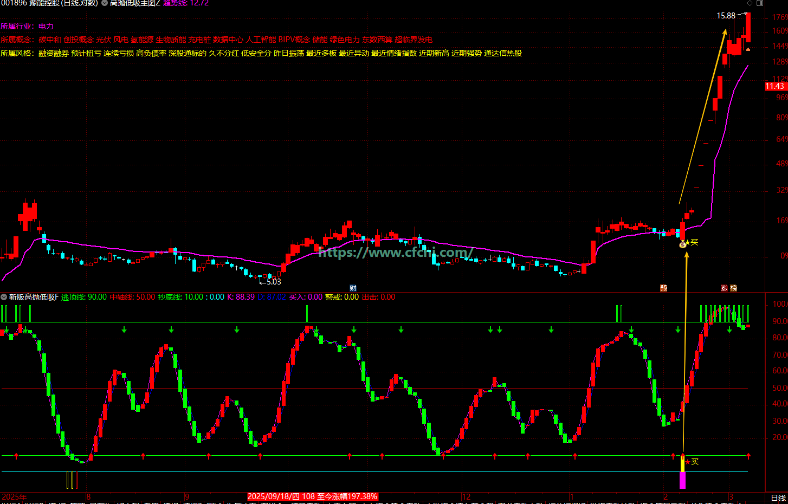Viewport: 788px width, 504px height.
Task: Toggle the side panel icon at top right
Action: 760,3
